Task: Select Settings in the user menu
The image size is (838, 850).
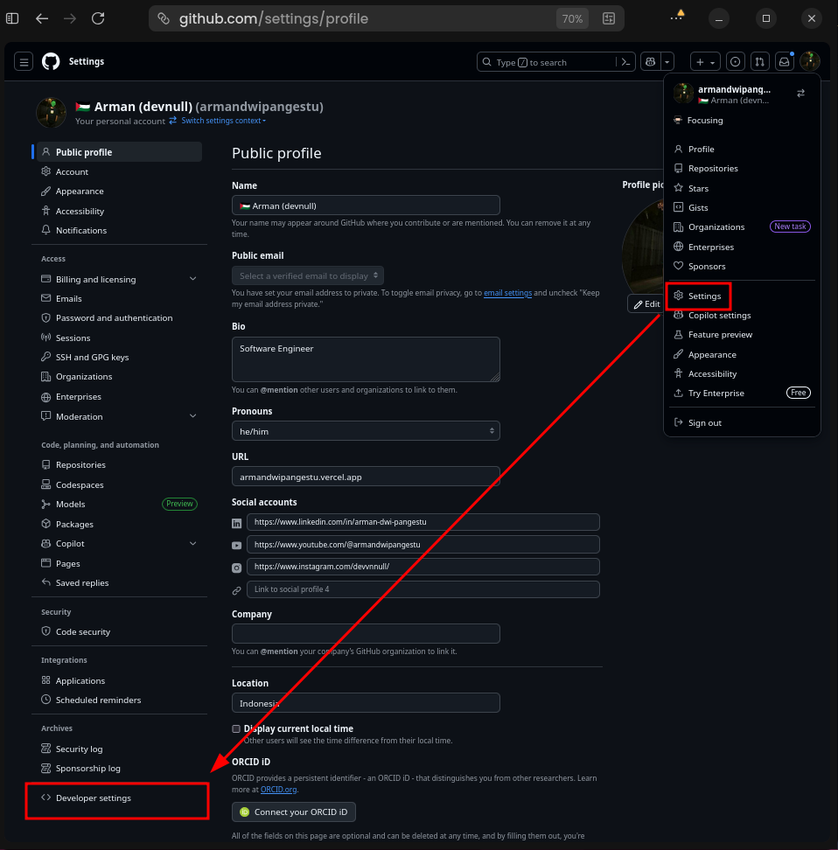Action: pos(704,296)
